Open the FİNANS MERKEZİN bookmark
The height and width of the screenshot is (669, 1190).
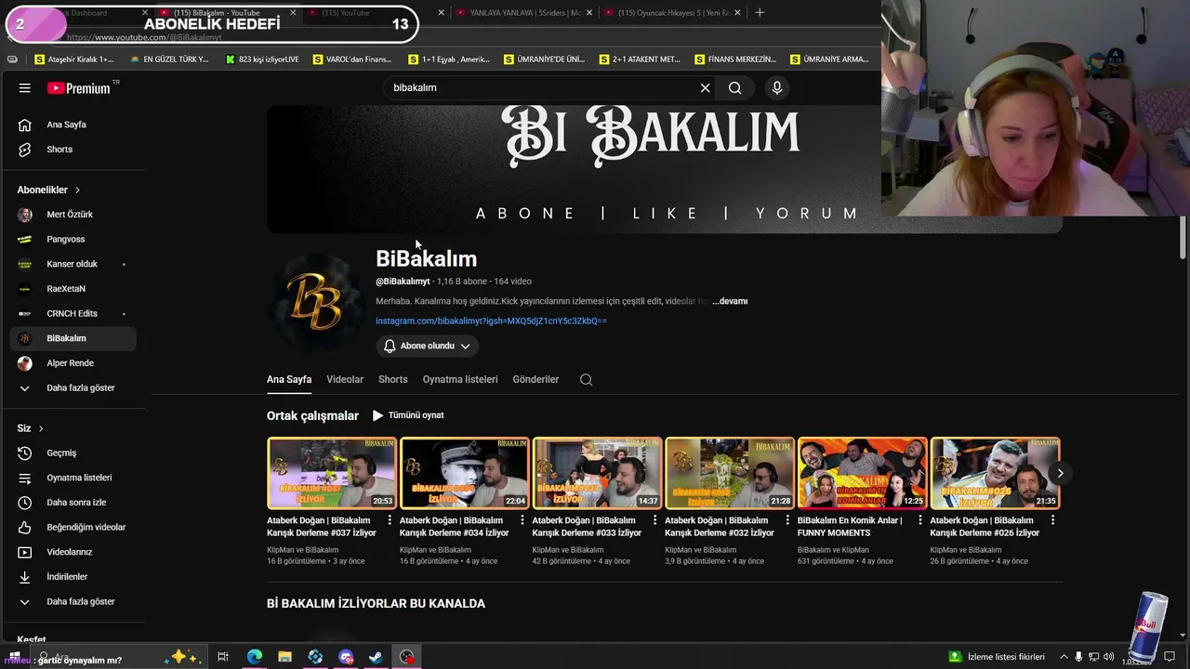coord(734,59)
